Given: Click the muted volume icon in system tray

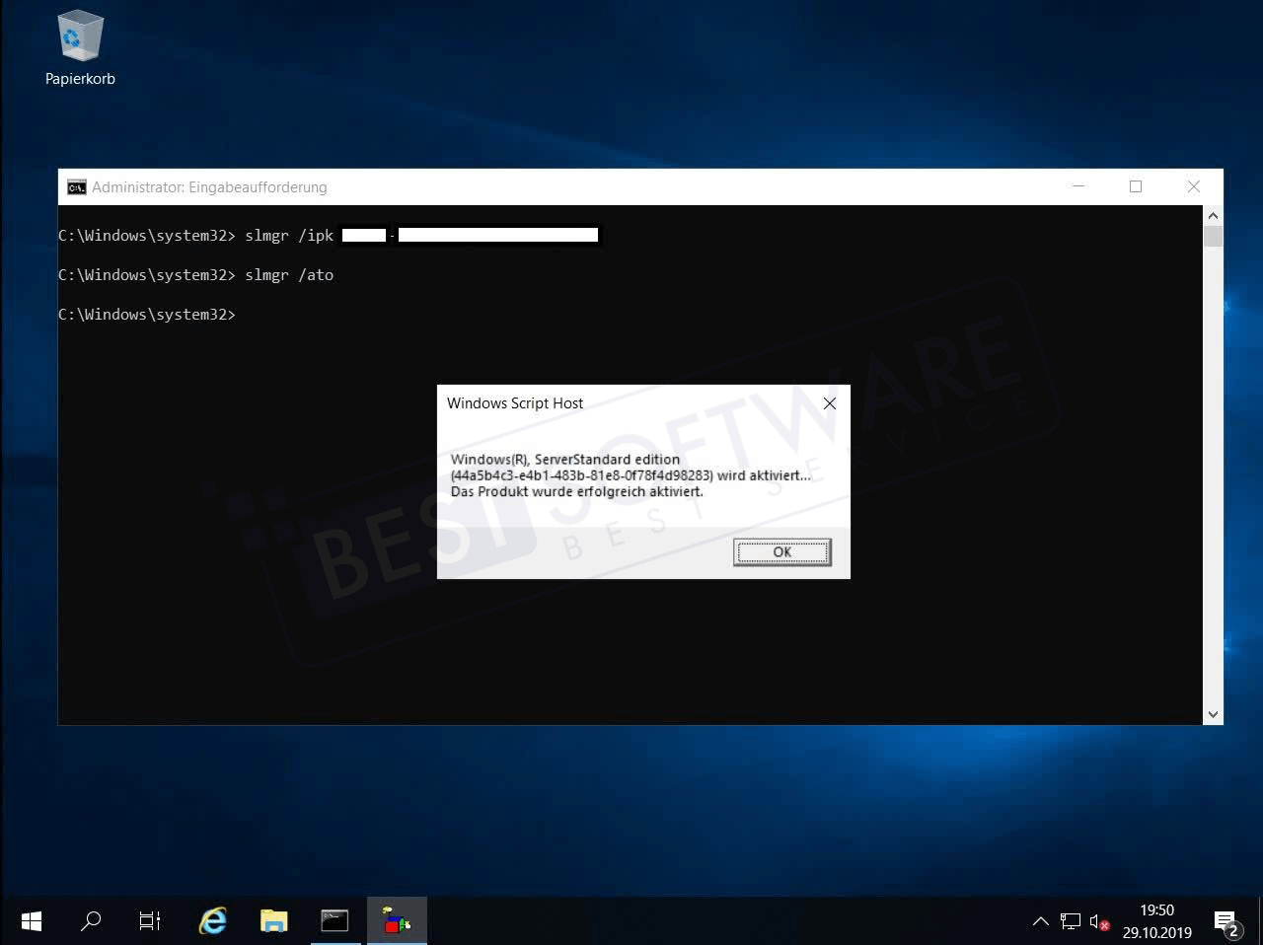Looking at the screenshot, I should [x=1098, y=920].
